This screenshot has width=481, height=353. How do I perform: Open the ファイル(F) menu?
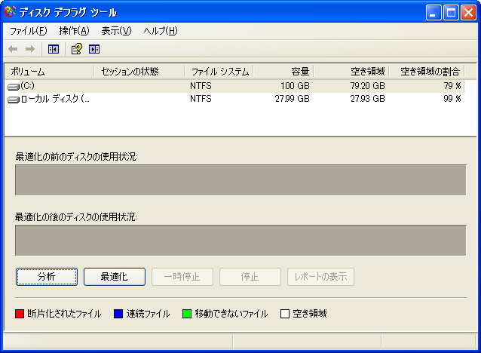pyautogui.click(x=28, y=31)
